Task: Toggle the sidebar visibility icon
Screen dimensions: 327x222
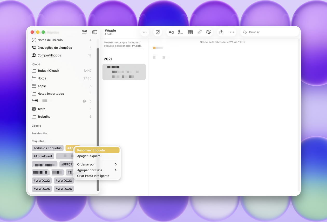Action: coord(95,32)
